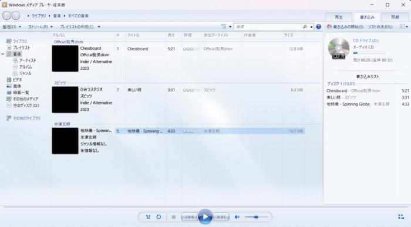
Task: Click 音楽 in the breadcrumb path
Action: [57, 16]
